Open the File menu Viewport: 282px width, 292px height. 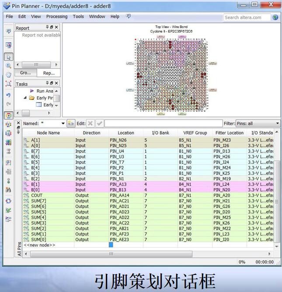point(9,16)
